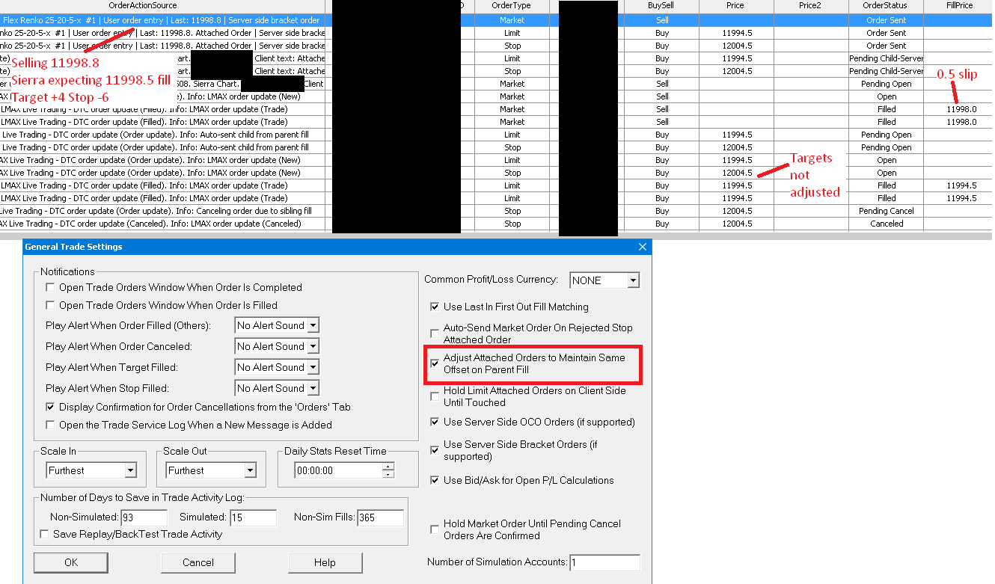Uncheck Use Server Side Bracket Orders
This screenshot has width=995, height=584.
(435, 450)
